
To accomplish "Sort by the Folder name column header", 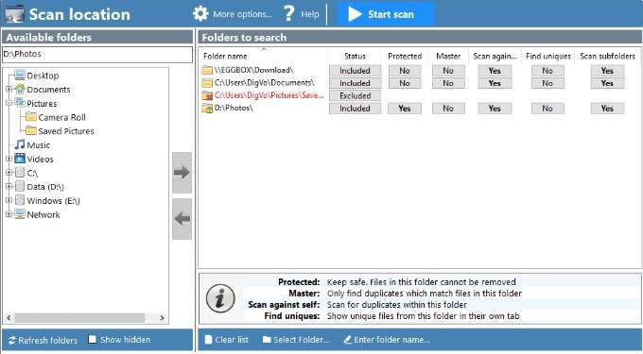I will point(225,56).
